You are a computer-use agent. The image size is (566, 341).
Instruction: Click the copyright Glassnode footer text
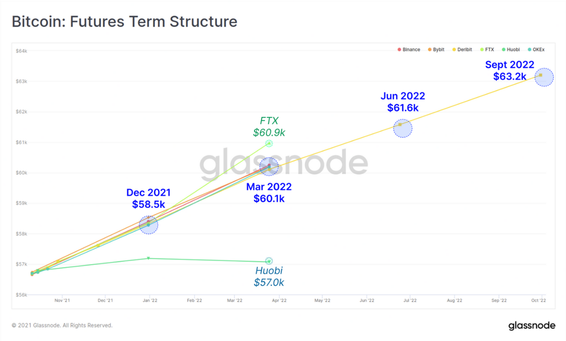click(x=62, y=325)
